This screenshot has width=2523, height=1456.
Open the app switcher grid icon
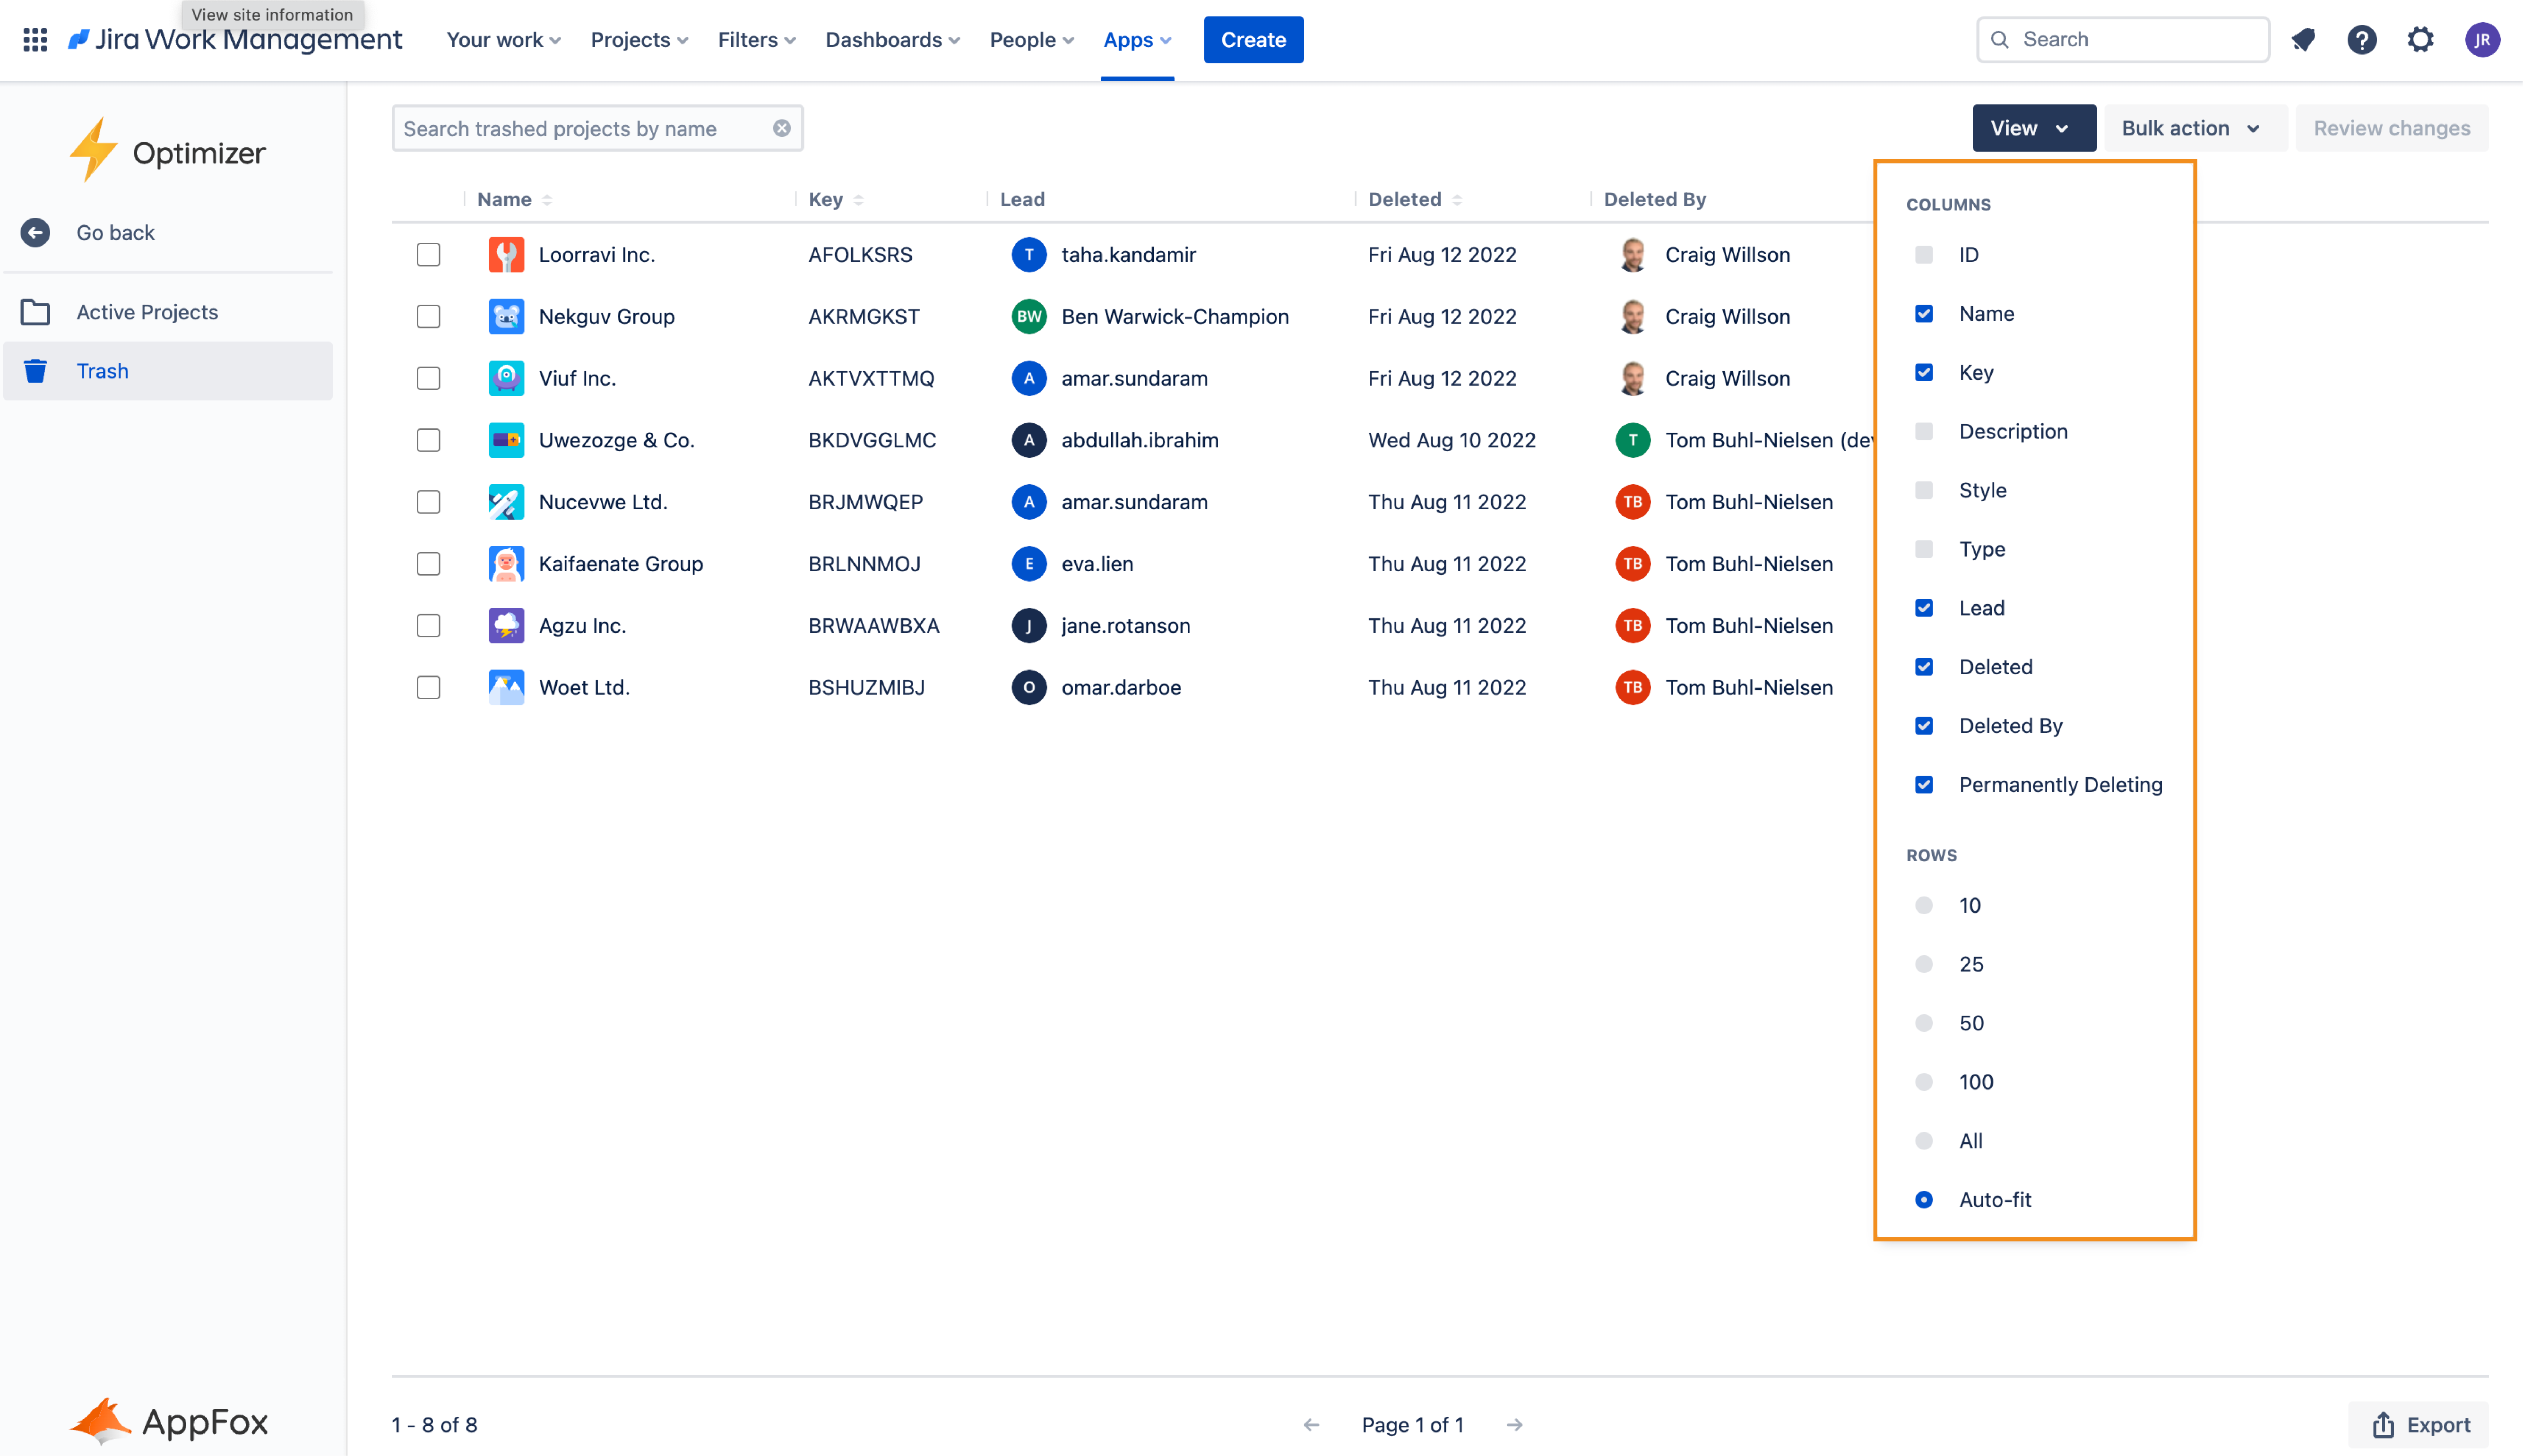point(35,40)
